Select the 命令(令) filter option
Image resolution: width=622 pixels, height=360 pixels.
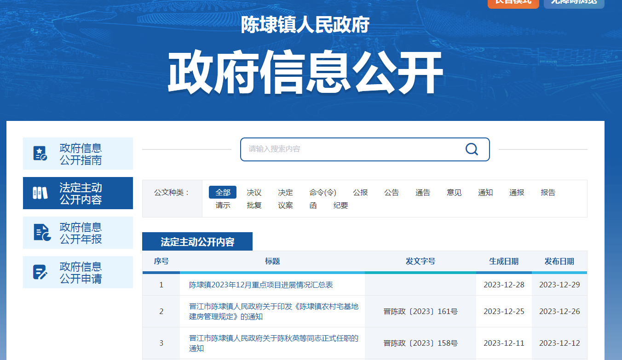coord(323,192)
